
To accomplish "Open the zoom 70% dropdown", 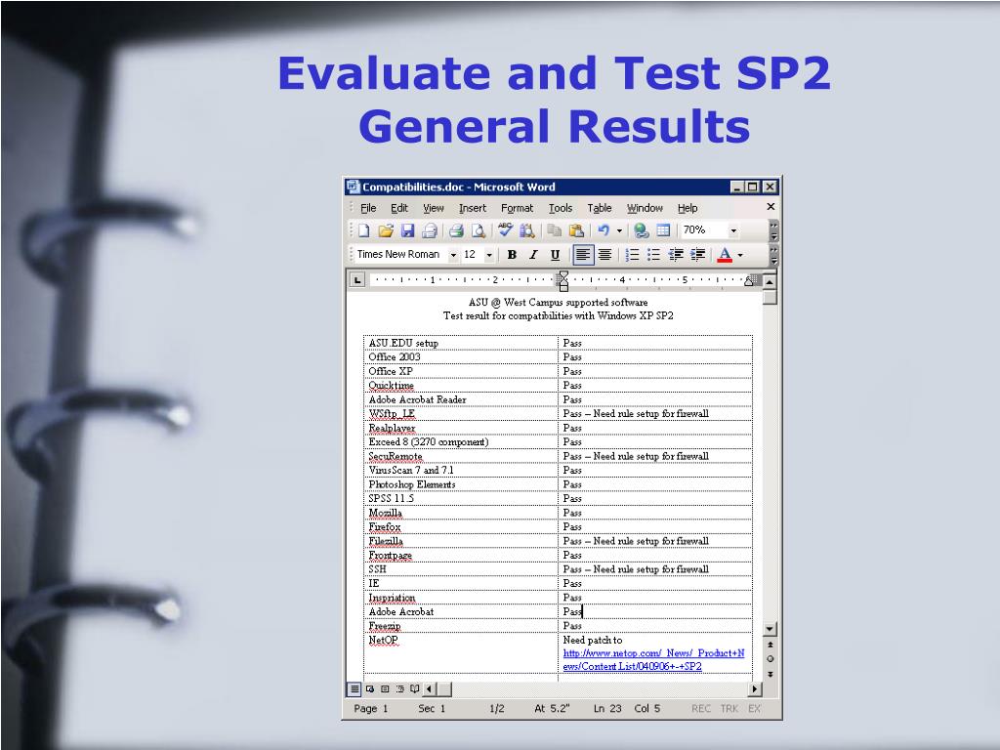I will coord(733,230).
